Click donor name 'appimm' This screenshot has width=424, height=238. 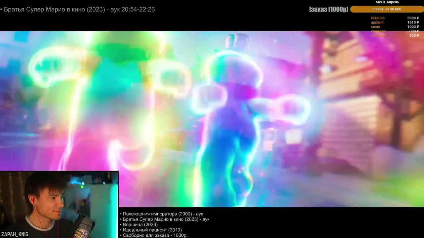[378, 22]
